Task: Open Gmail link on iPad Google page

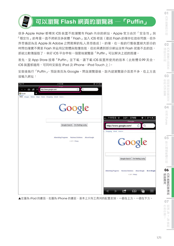Action: [x=56, y=97]
